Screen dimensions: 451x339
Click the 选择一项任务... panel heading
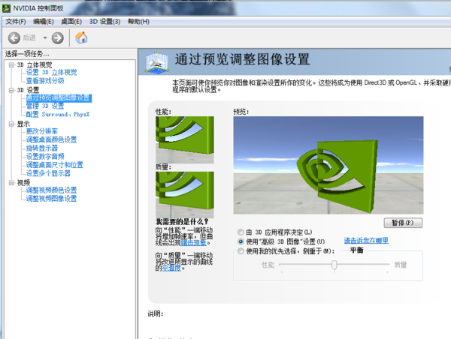point(27,54)
